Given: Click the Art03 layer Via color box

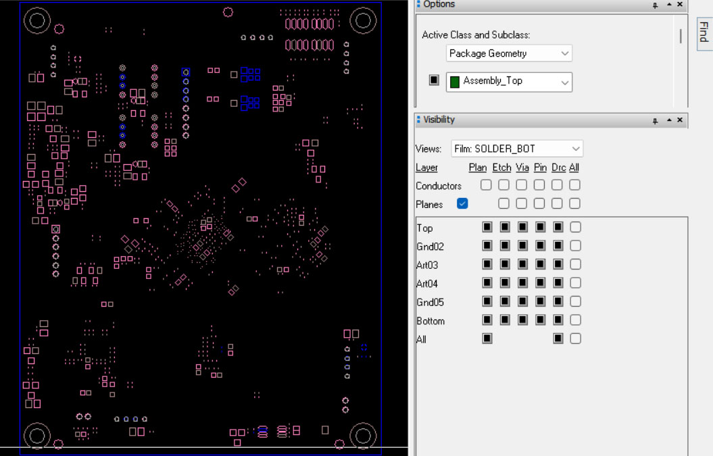Looking at the screenshot, I should [522, 265].
